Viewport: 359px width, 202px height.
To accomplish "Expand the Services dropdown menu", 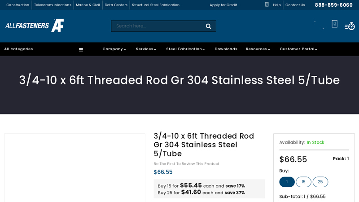I will (146, 49).
